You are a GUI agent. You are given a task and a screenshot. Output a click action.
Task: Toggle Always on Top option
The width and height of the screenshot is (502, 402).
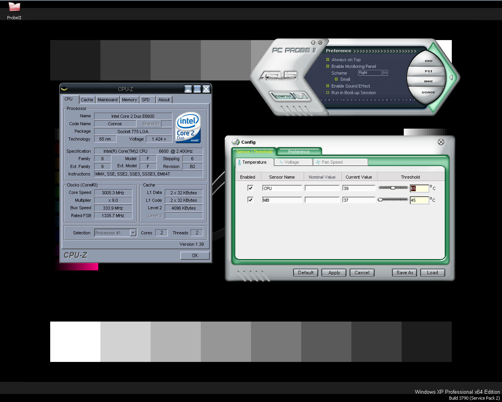pos(328,60)
